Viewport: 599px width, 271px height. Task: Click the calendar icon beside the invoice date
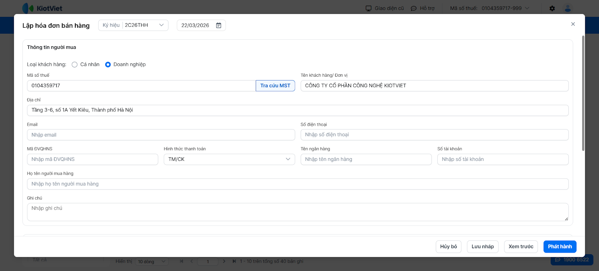click(x=219, y=25)
